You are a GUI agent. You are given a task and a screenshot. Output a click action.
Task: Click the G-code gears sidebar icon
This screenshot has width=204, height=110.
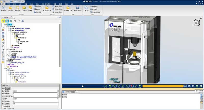point(3,49)
